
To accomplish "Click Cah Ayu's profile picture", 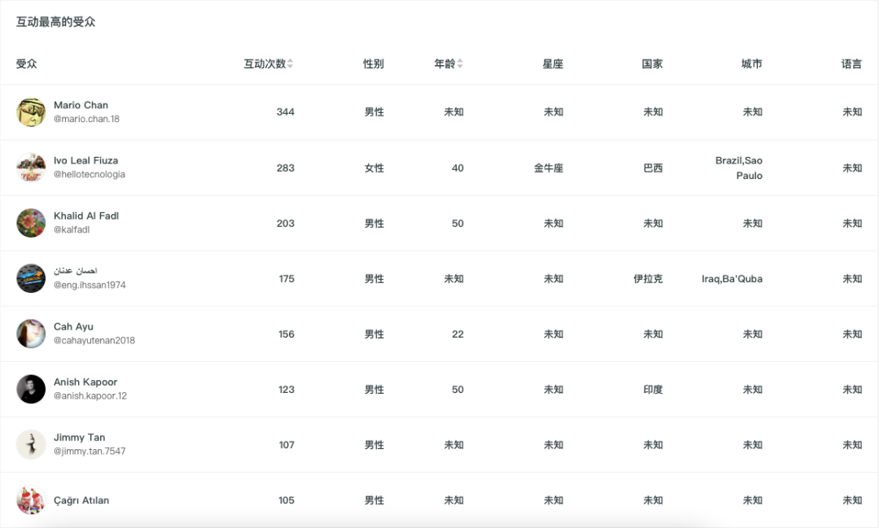I will (31, 334).
